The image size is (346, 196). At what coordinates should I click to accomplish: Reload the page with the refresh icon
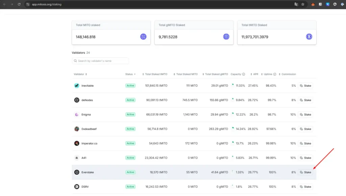(19, 4)
